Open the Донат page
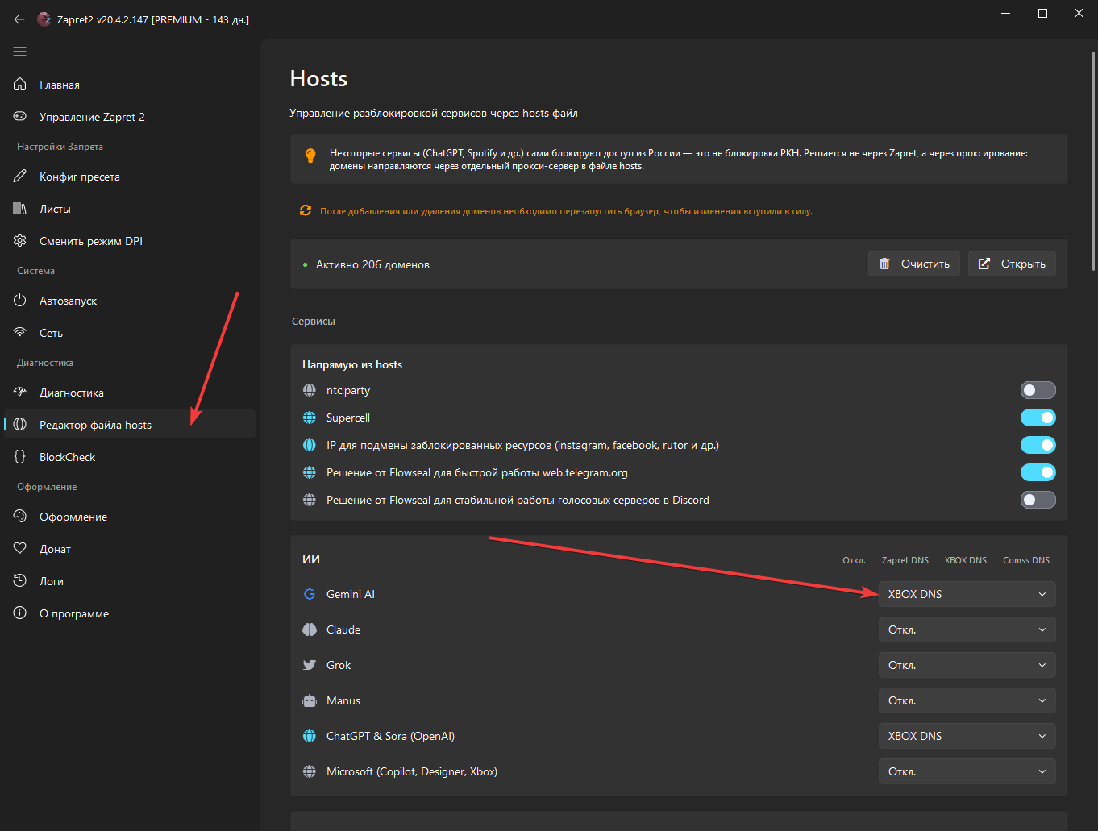This screenshot has height=831, width=1098. (130, 549)
